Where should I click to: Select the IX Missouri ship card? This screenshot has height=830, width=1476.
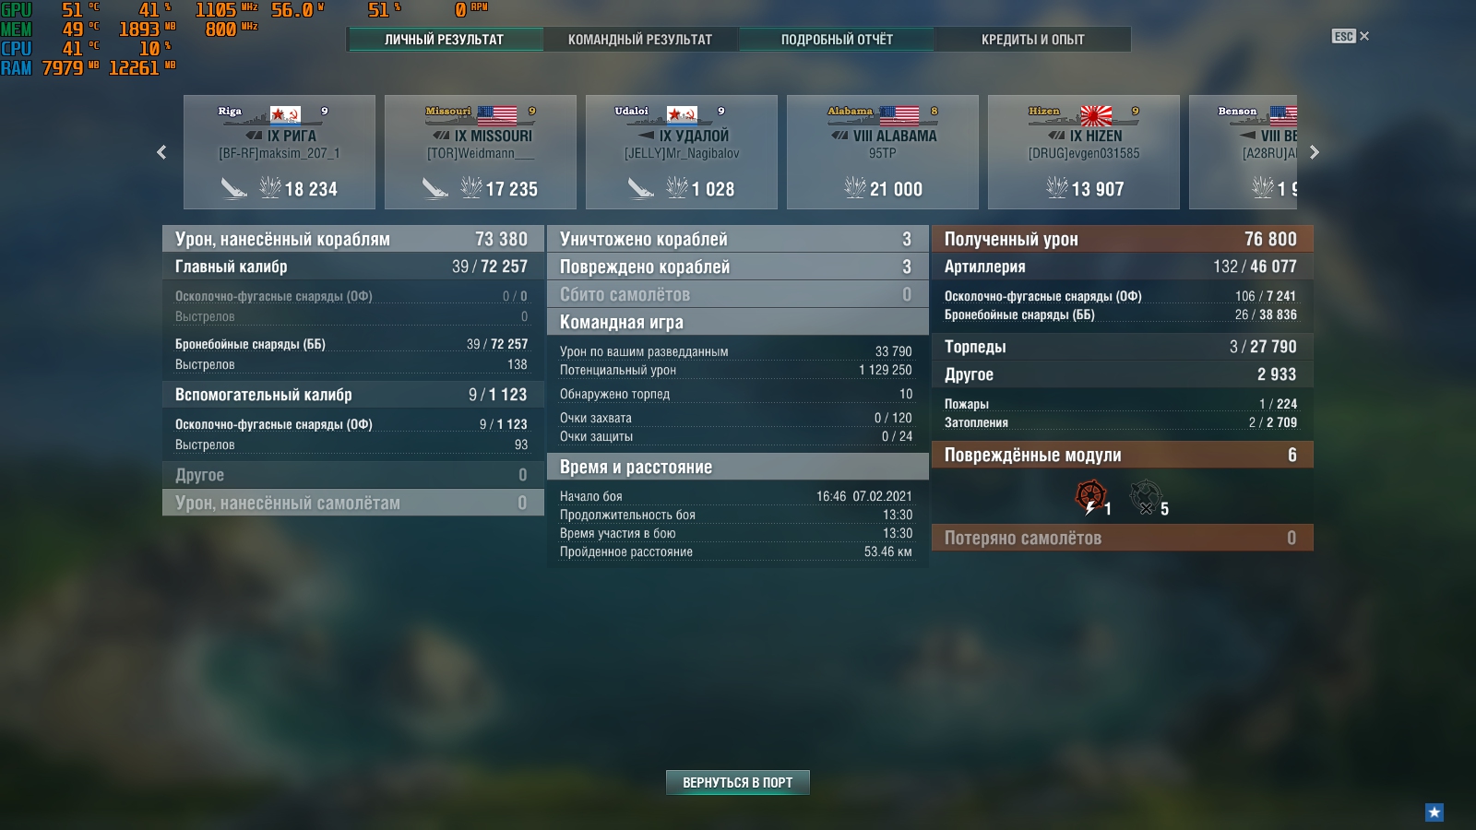481,152
